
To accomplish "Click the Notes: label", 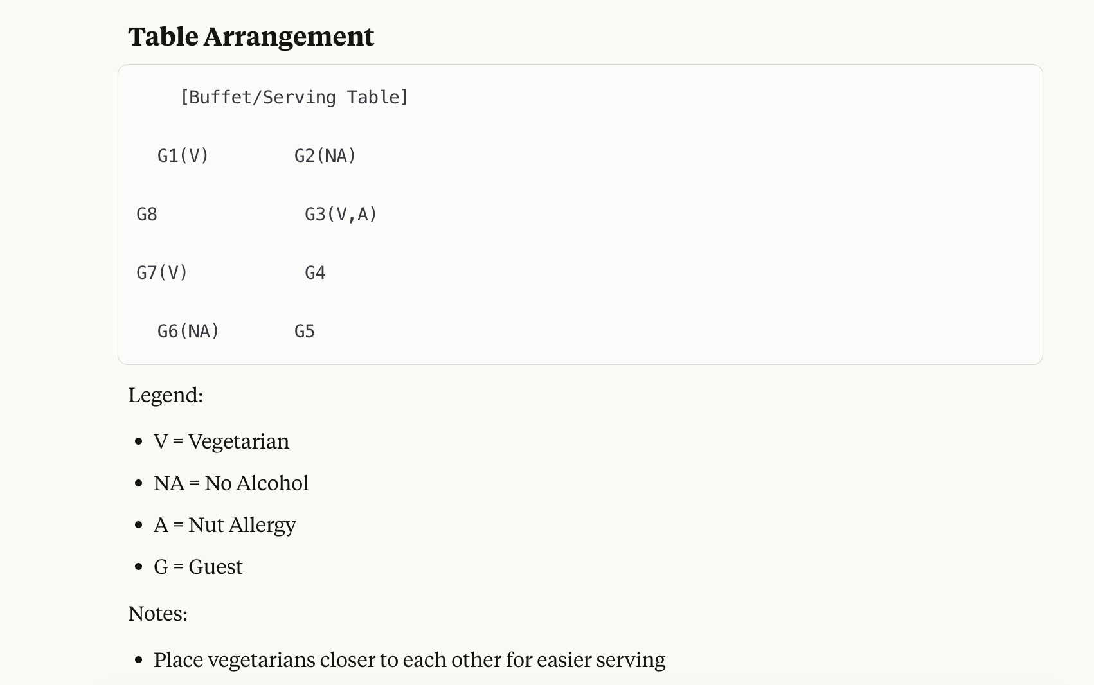I will pos(158,614).
